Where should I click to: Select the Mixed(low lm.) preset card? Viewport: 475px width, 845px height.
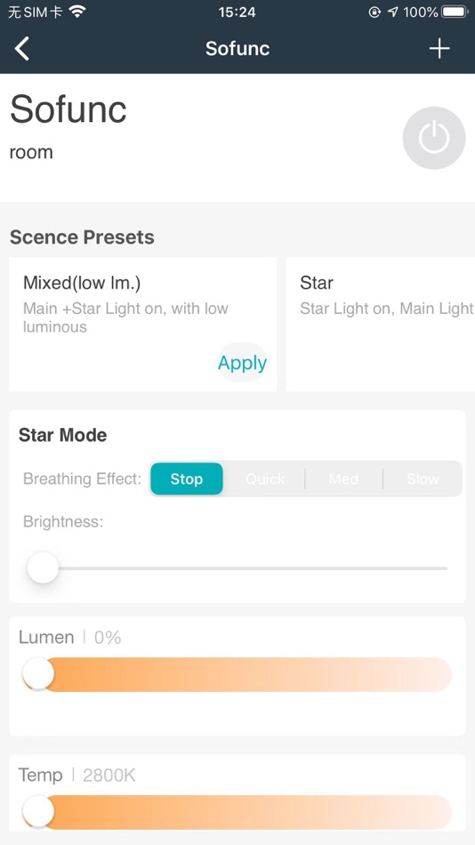point(143,325)
